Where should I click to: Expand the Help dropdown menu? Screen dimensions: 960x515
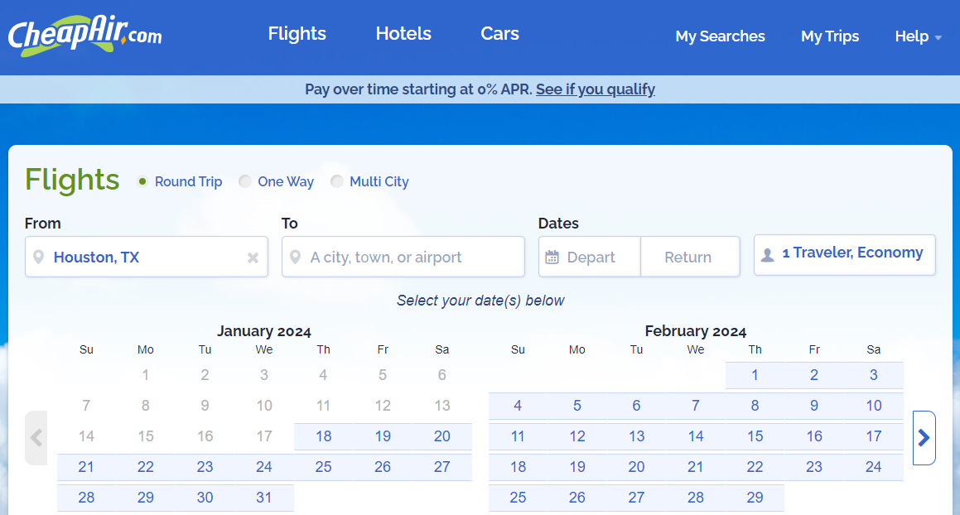(918, 36)
